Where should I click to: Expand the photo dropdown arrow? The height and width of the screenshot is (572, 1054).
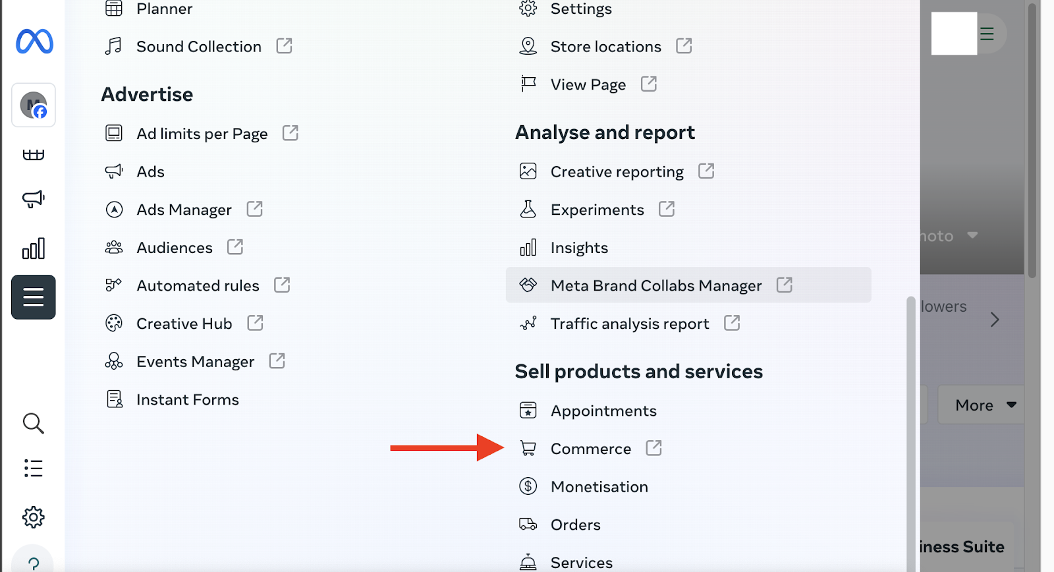(x=972, y=235)
